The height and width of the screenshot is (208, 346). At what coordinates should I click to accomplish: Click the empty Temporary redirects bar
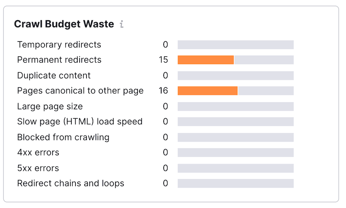(236, 45)
